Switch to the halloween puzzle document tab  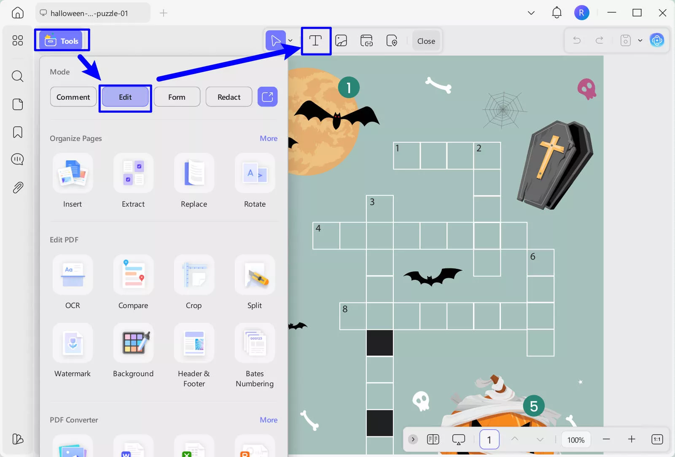click(x=93, y=13)
